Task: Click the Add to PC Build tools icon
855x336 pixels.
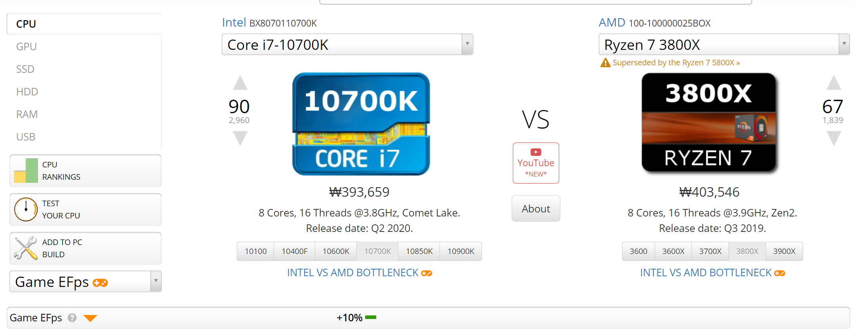Action: click(x=26, y=248)
